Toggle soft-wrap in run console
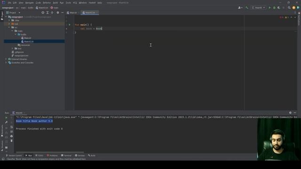This screenshot has height=169, width=301. [11, 127]
